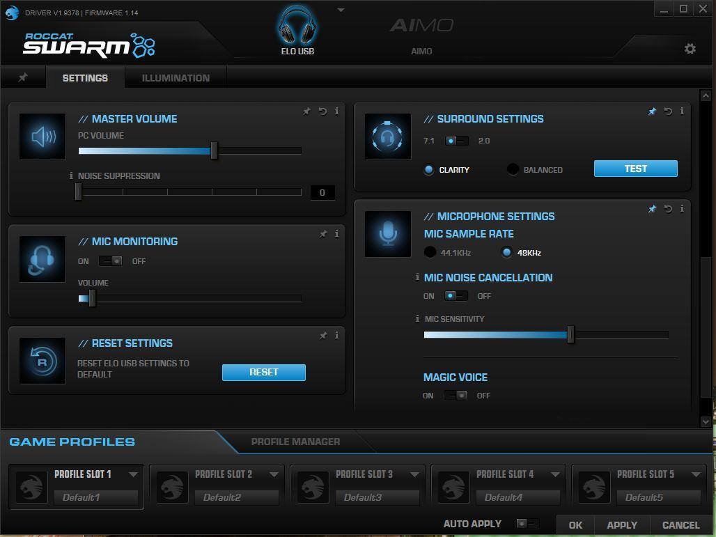Select the Balanced surround mode
Screen dimensions: 716x537
pyautogui.click(x=513, y=170)
